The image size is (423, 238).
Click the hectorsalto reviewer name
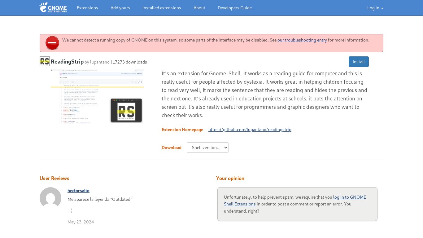(78, 191)
